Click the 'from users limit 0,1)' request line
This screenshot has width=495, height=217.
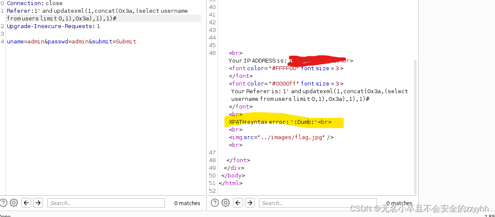click(x=62, y=18)
